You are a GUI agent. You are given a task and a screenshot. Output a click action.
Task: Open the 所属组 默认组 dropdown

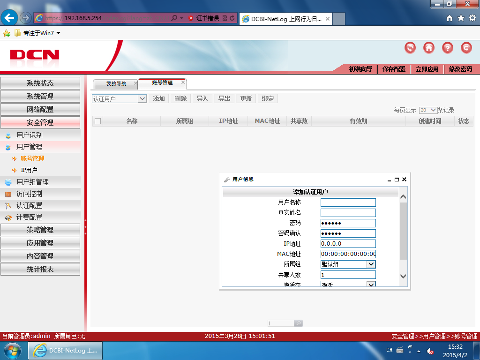click(x=371, y=264)
